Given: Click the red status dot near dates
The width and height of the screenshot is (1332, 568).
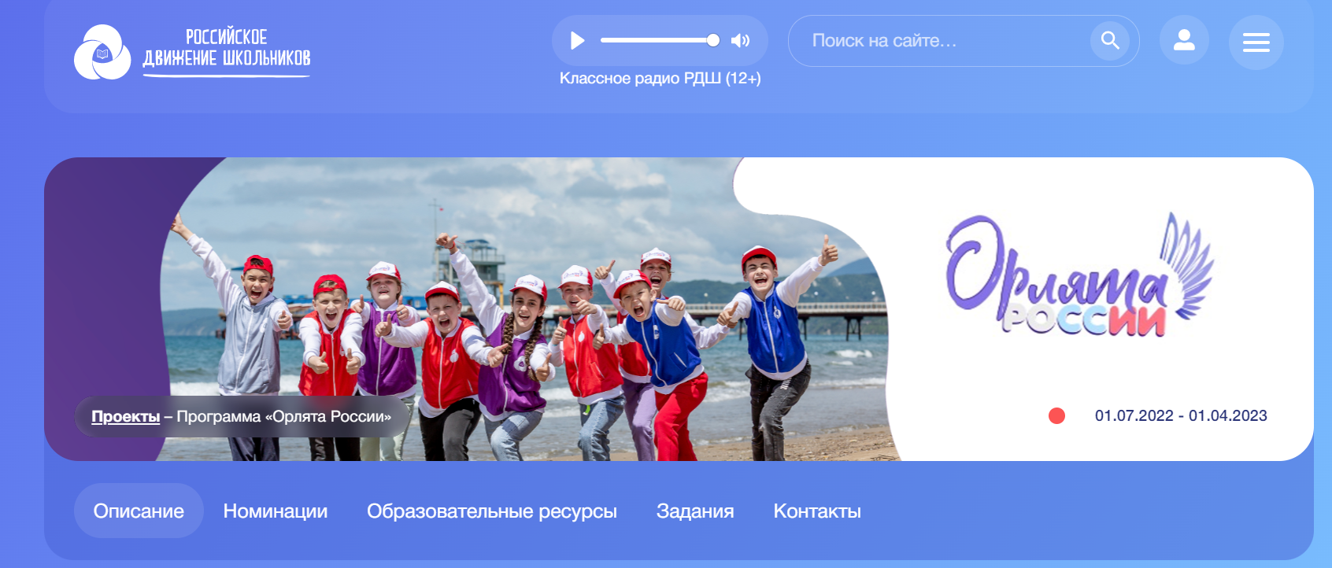Looking at the screenshot, I should [1056, 415].
